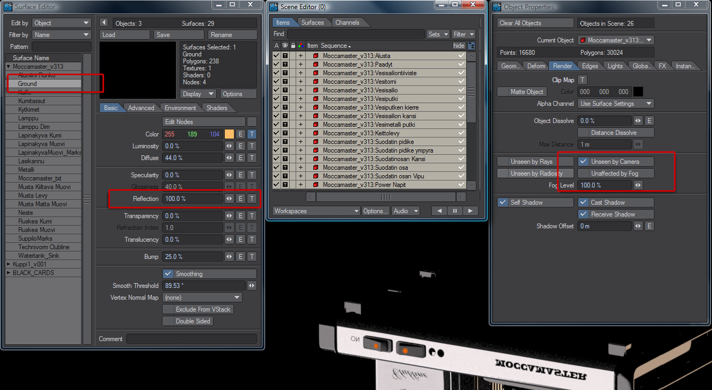Screen dimensions: 712x390
Task: Click red object icon of Moccamaster_v313:Alusta
Action: point(316,56)
